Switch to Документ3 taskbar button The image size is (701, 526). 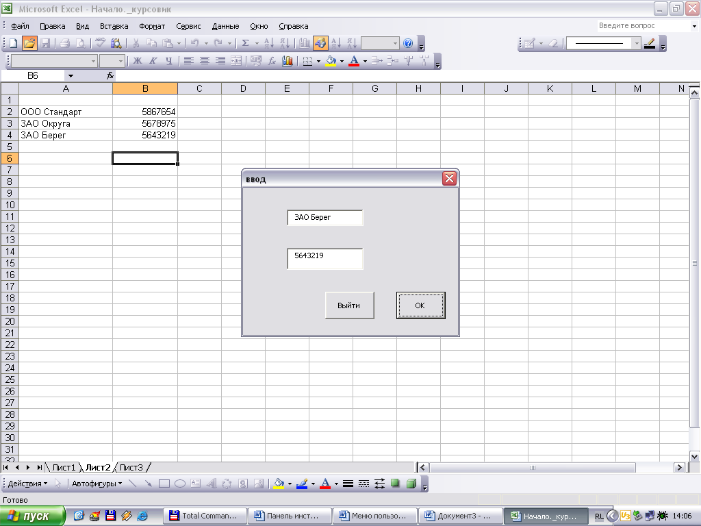coord(460,516)
